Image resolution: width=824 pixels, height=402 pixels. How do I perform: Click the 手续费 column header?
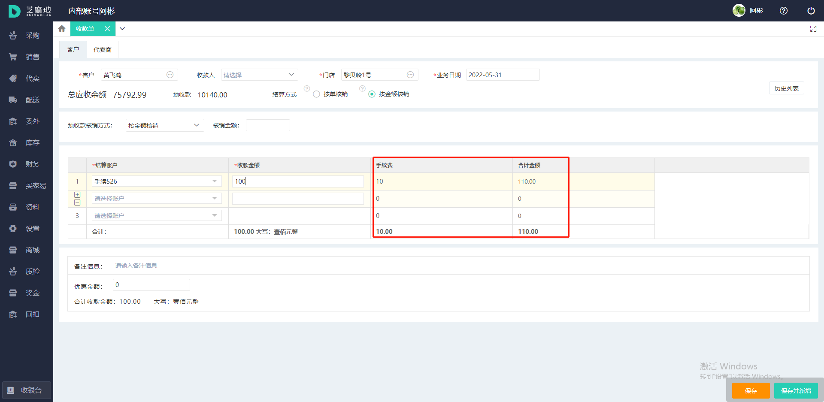442,165
